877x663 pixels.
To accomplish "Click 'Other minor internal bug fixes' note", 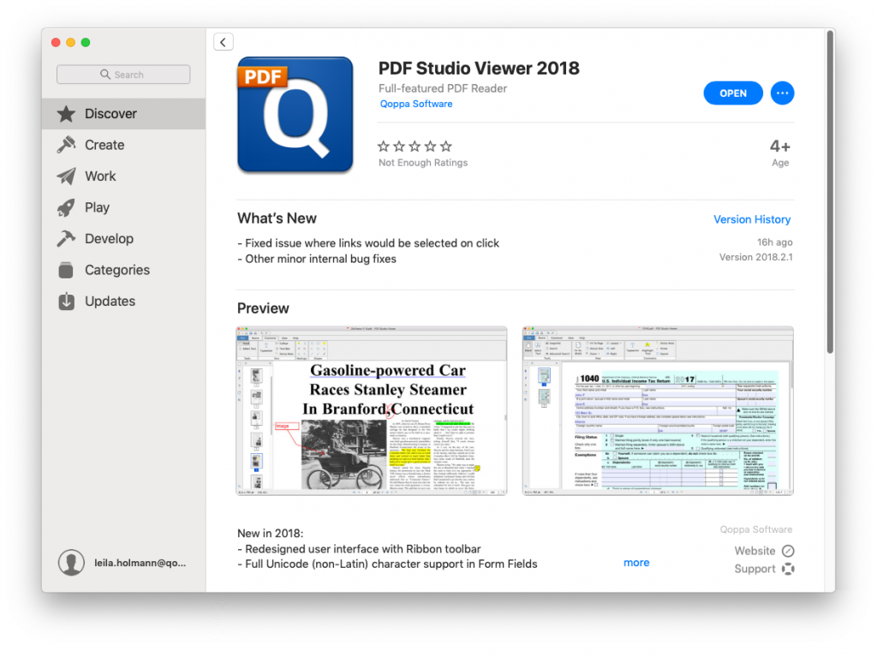I will pyautogui.click(x=317, y=259).
